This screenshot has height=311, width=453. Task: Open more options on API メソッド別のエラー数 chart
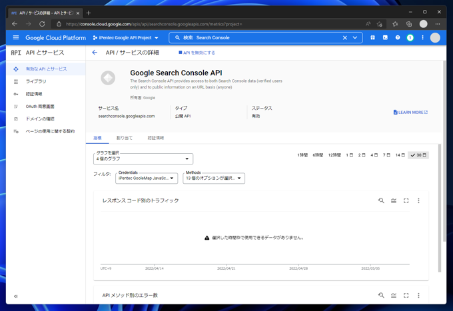pyautogui.click(x=418, y=295)
